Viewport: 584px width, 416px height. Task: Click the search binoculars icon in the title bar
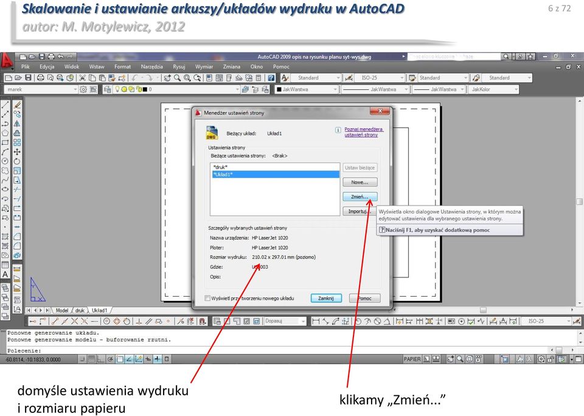(x=506, y=57)
